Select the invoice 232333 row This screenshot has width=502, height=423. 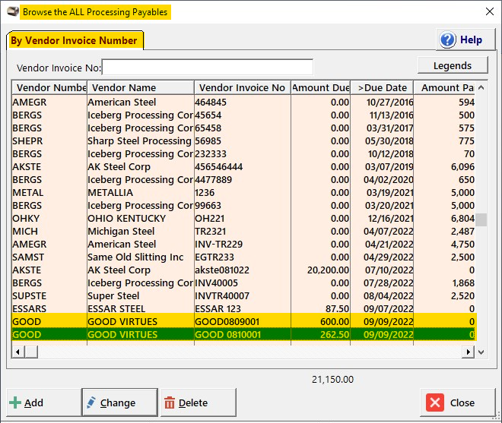(x=243, y=154)
